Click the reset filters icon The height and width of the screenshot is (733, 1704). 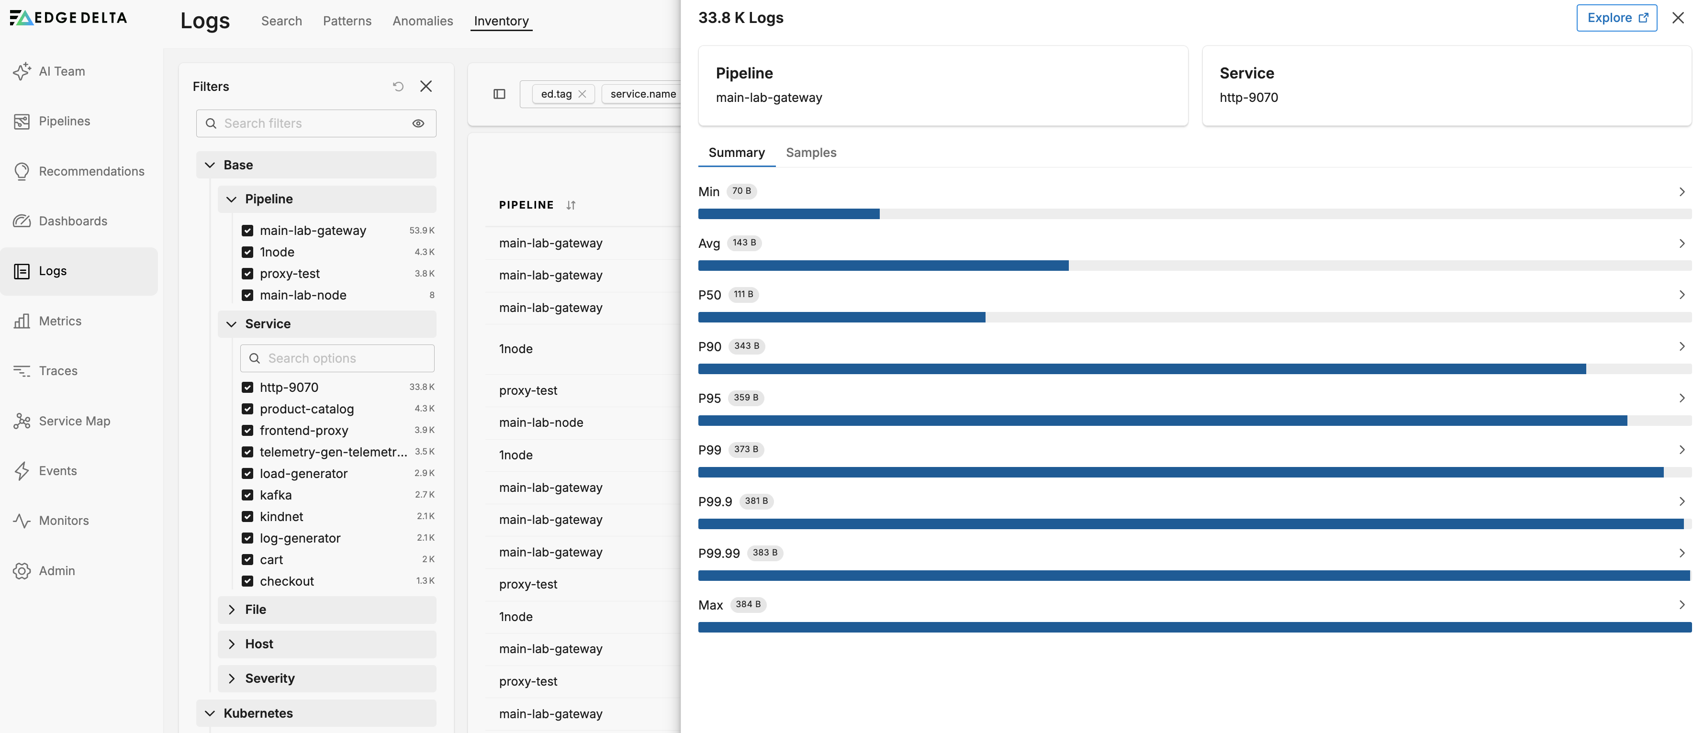click(x=398, y=87)
